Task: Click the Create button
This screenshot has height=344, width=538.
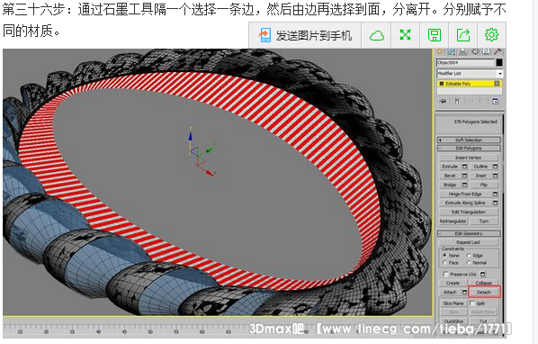Action: pos(453,284)
